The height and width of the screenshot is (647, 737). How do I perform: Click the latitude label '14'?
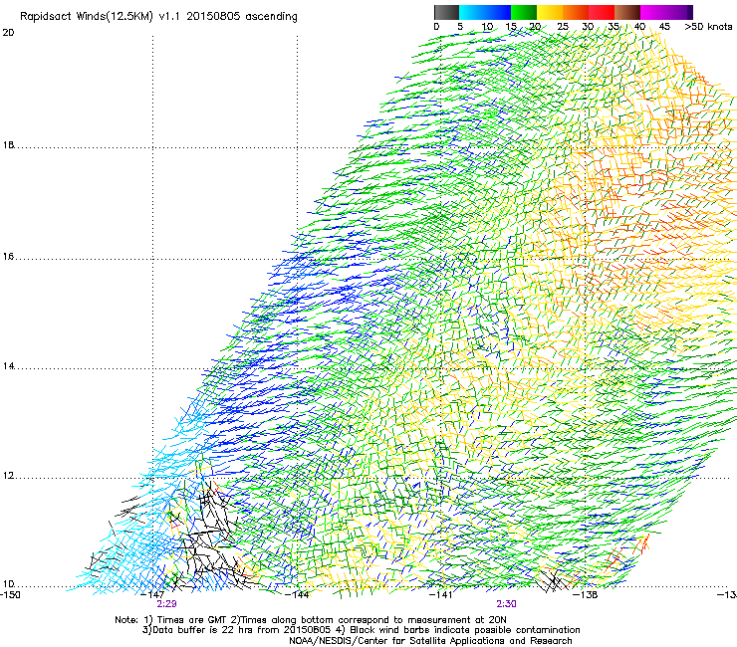[x=8, y=366]
